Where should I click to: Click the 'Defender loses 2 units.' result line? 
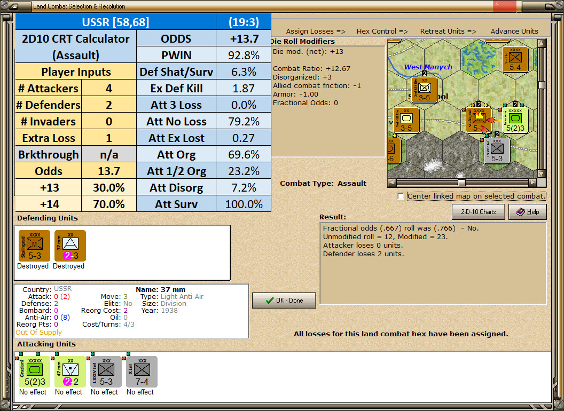tap(363, 254)
